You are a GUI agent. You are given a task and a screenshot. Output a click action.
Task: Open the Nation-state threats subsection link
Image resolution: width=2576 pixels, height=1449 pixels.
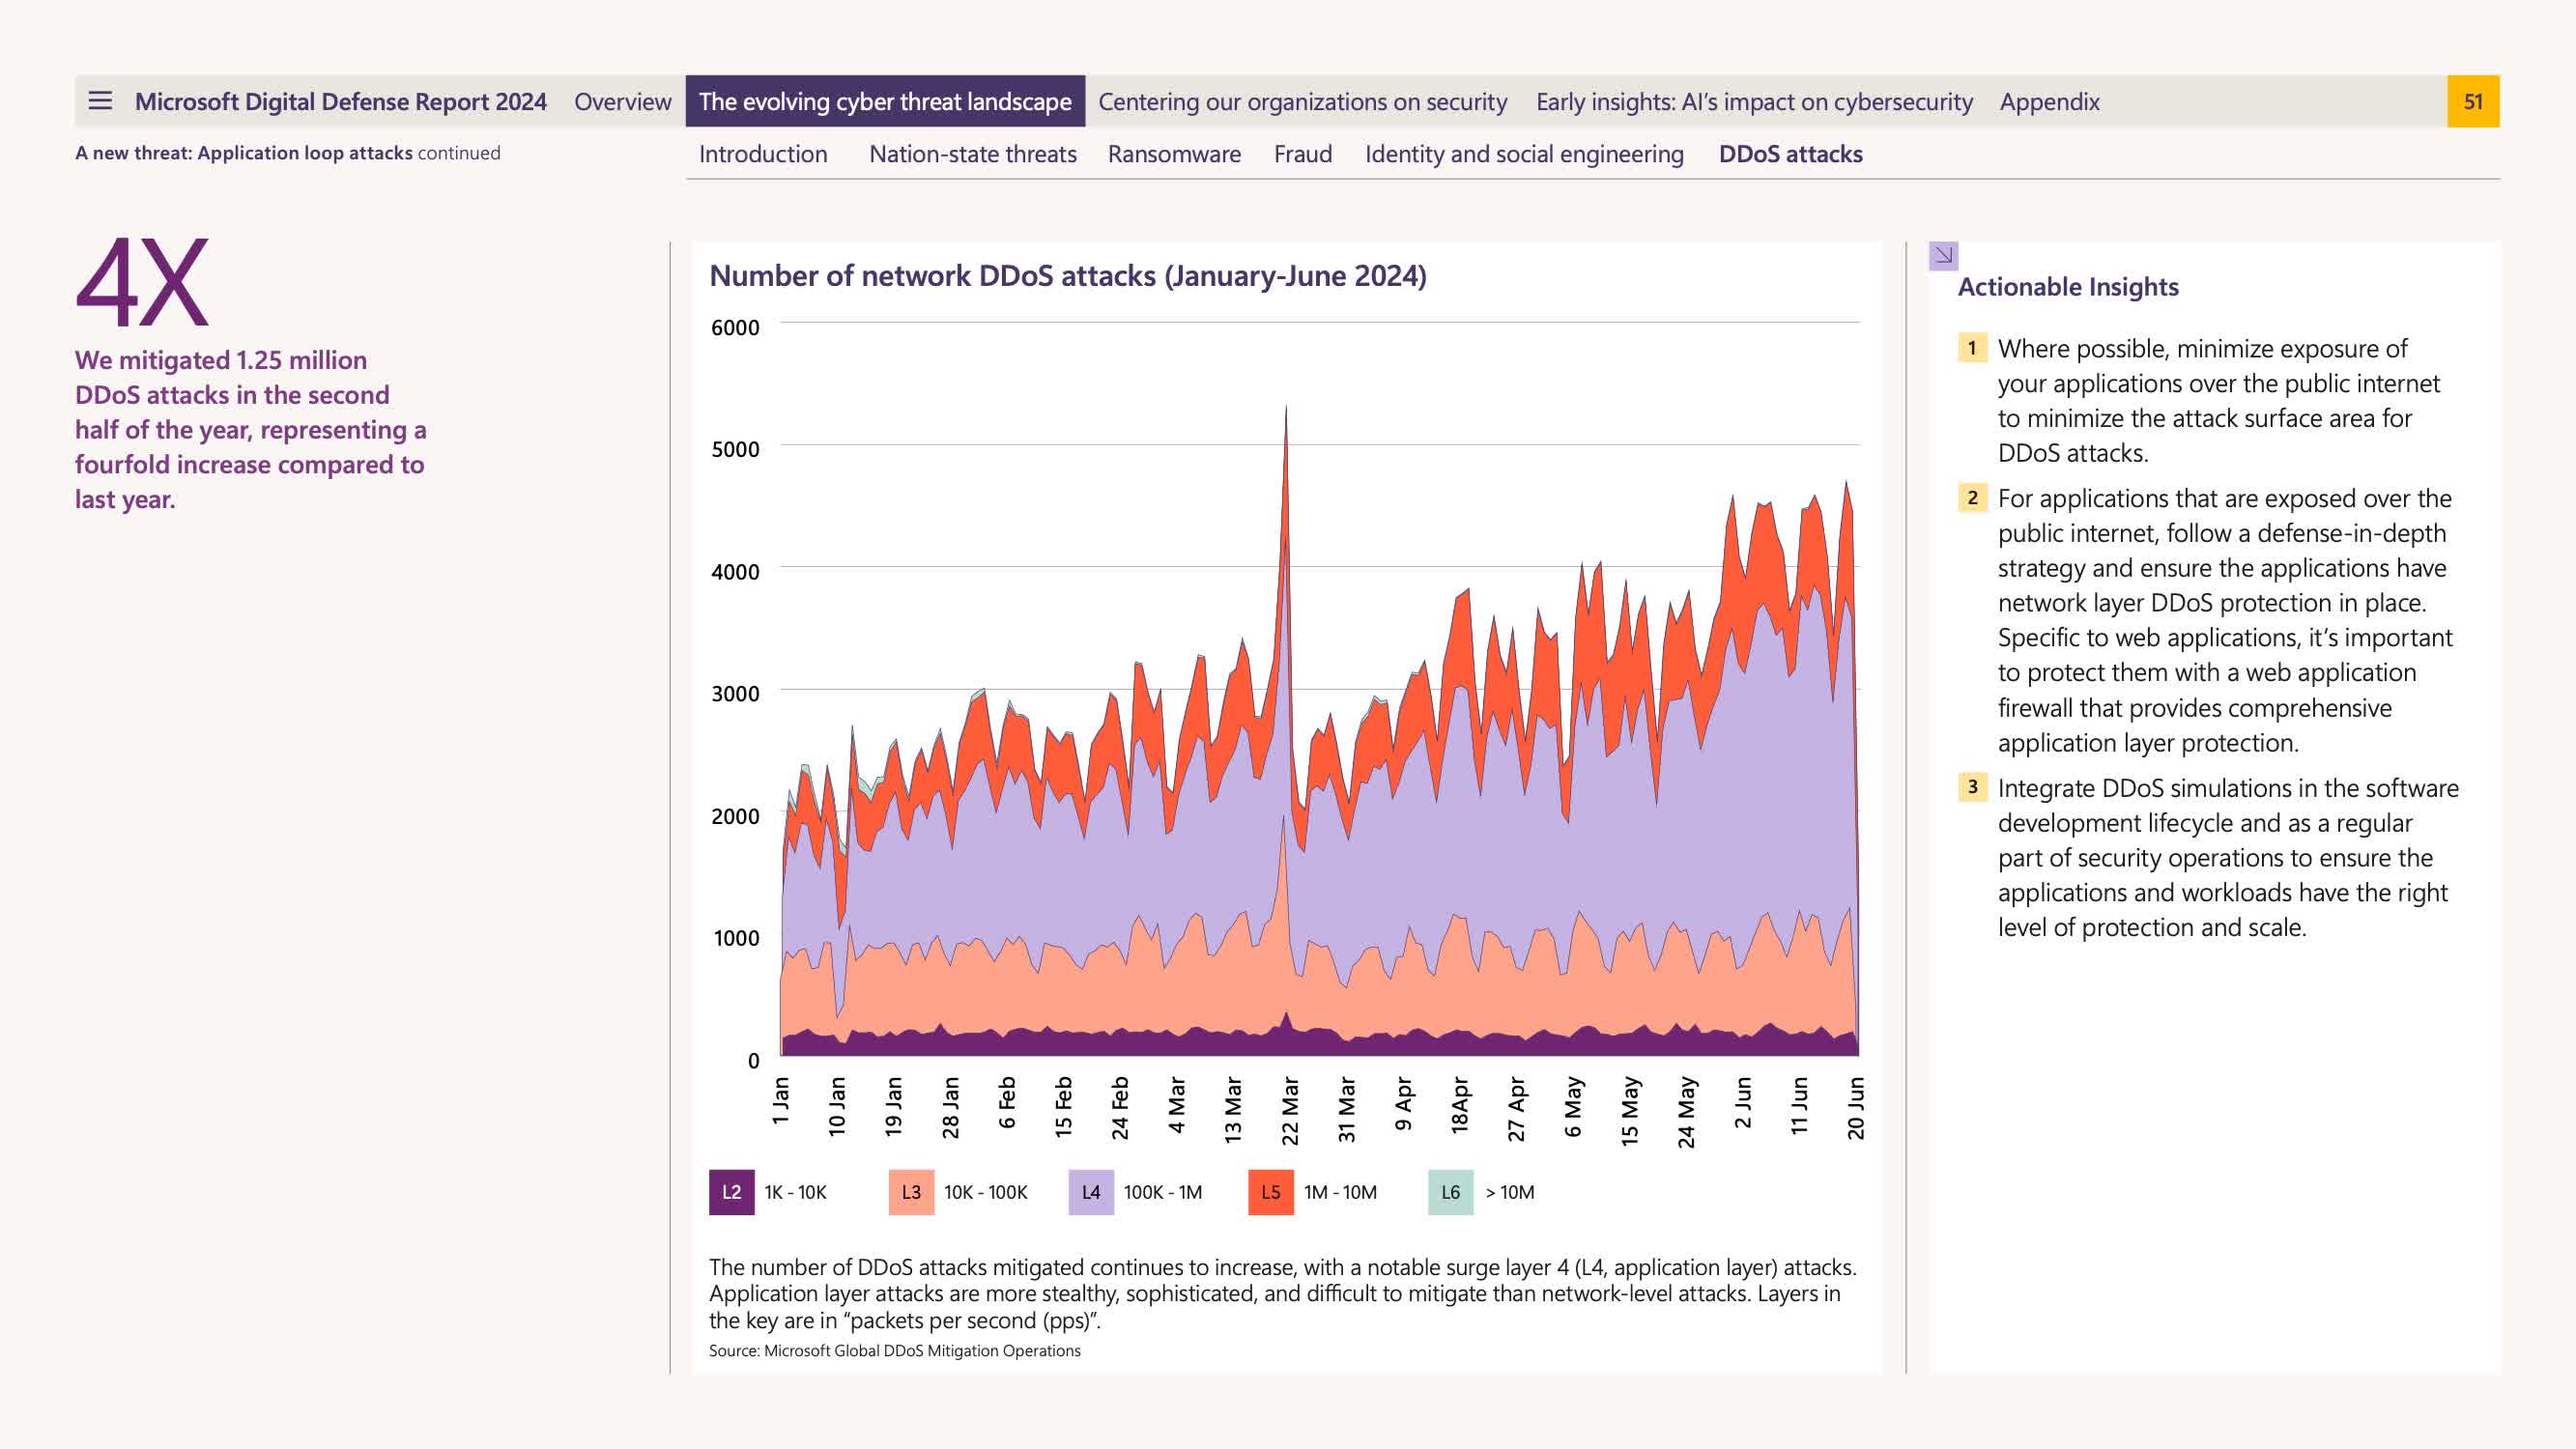point(972,154)
